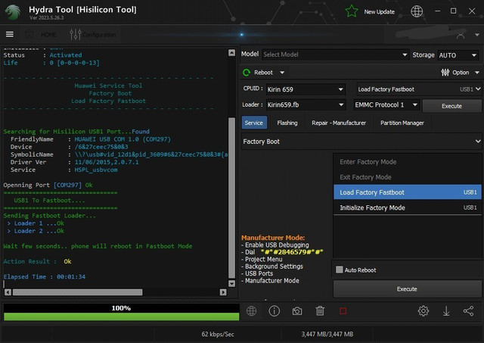
Task: Click the HOME toolbar label
Action: point(48,34)
